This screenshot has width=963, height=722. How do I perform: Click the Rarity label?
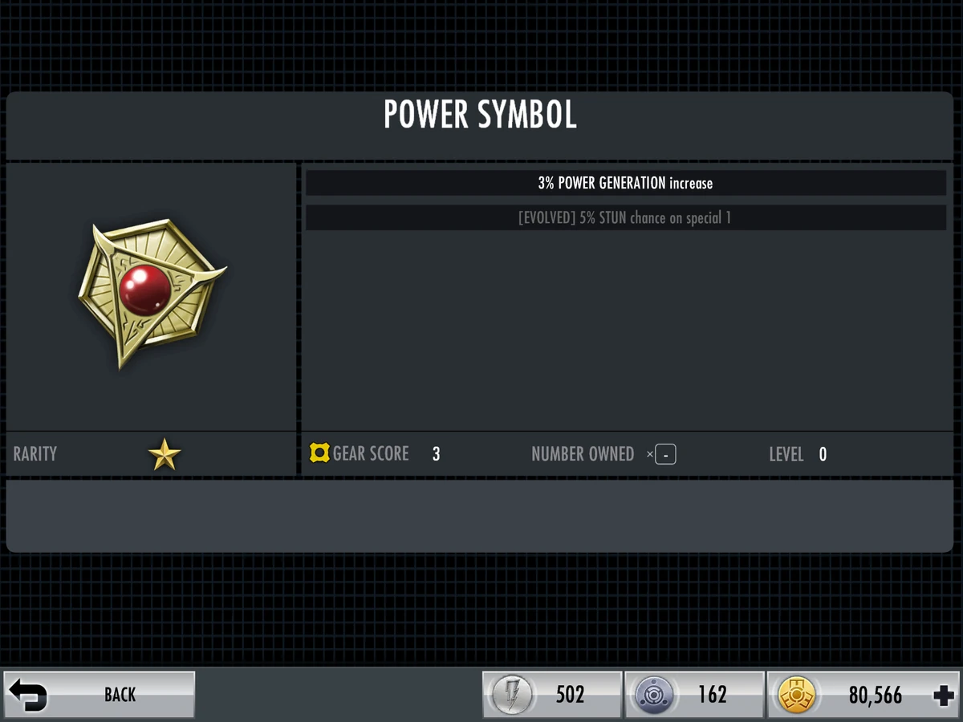(x=35, y=453)
